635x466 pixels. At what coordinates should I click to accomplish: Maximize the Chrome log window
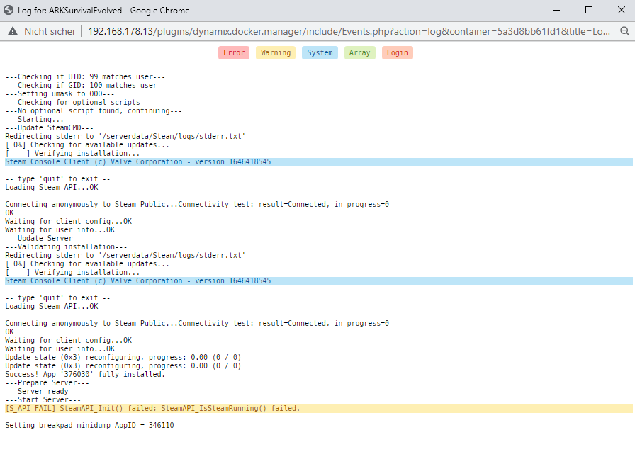click(x=589, y=10)
